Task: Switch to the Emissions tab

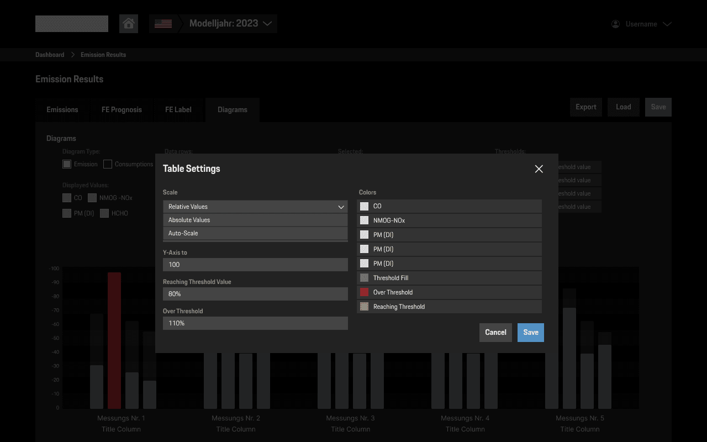Action: [62, 109]
